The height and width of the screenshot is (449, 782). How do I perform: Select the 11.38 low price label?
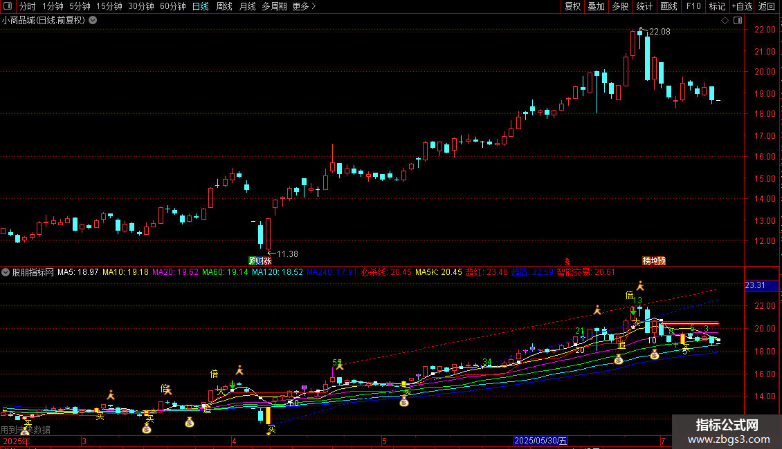tap(287, 254)
